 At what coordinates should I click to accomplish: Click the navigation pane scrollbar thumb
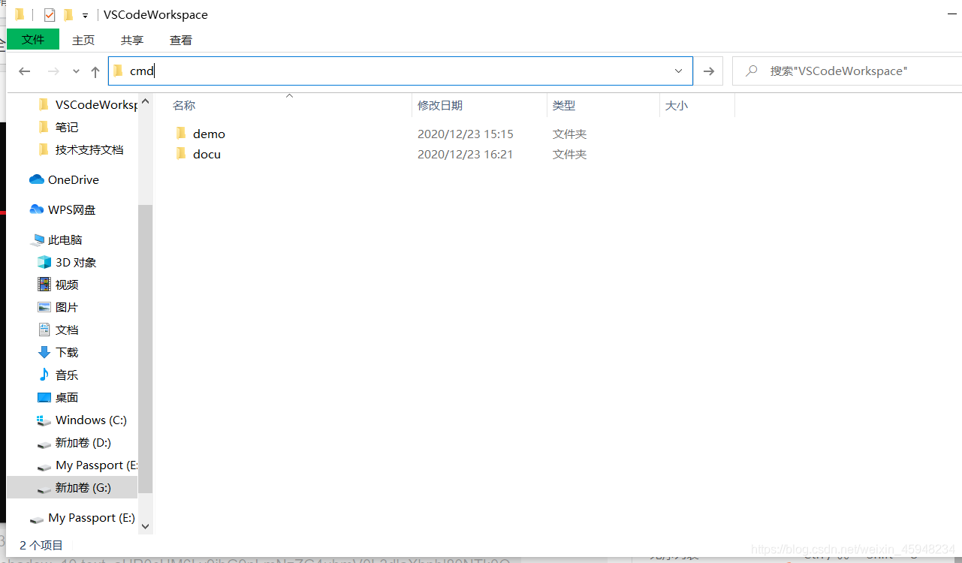(x=146, y=349)
